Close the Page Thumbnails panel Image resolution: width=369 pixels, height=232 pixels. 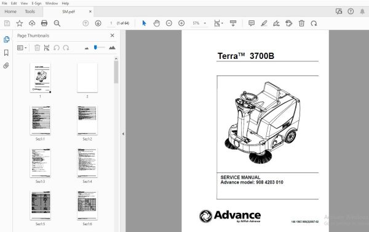click(113, 36)
